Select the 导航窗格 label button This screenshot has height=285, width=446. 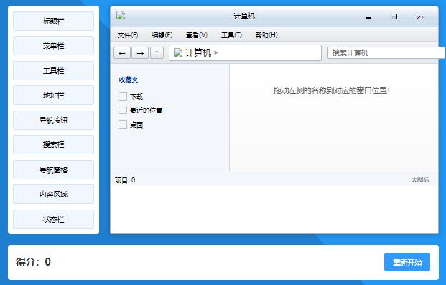coord(53,170)
